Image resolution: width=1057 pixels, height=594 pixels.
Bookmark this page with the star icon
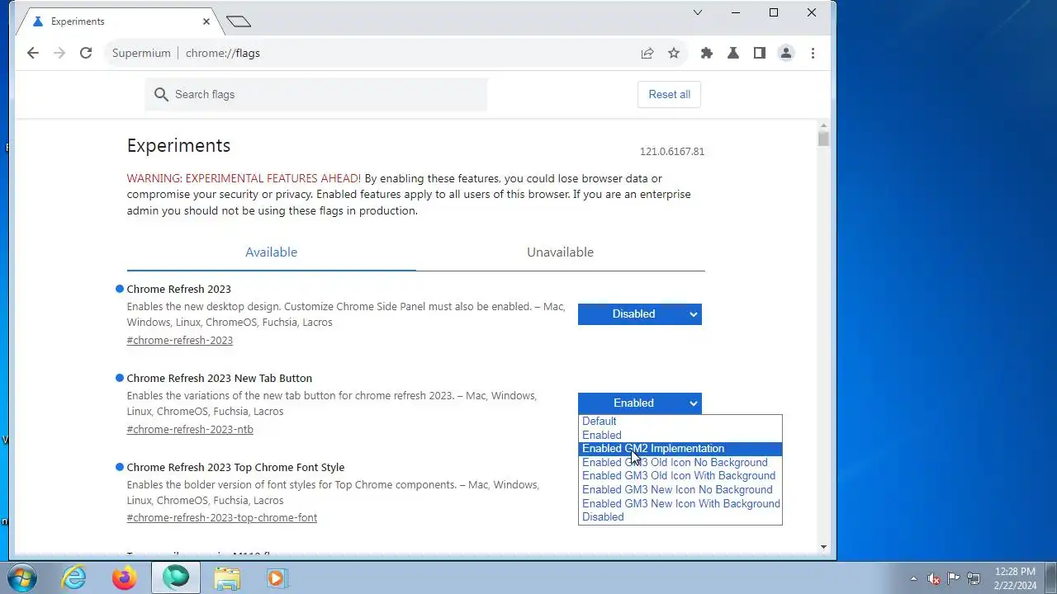pos(674,53)
